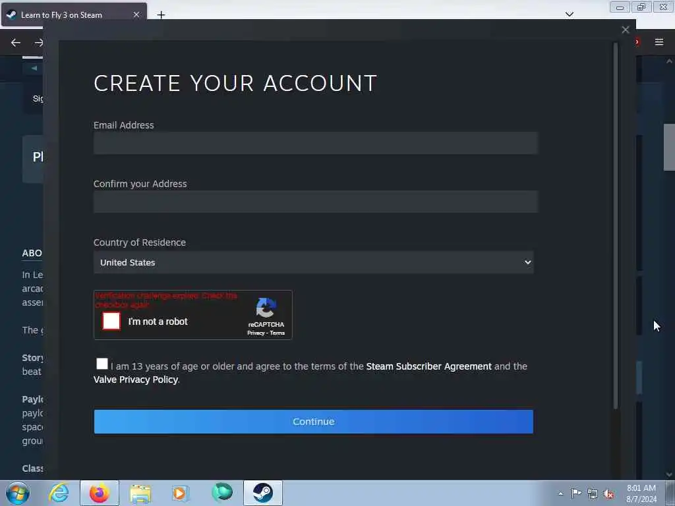Check the I'm not a robot checkbox
The image size is (675, 506).
[111, 321]
